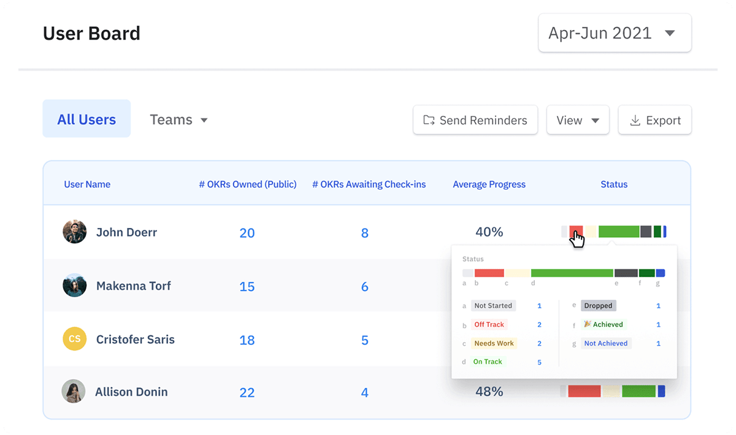Click Allison Donin's status progress bar
Image resolution: width=736 pixels, height=435 pixels.
point(613,390)
